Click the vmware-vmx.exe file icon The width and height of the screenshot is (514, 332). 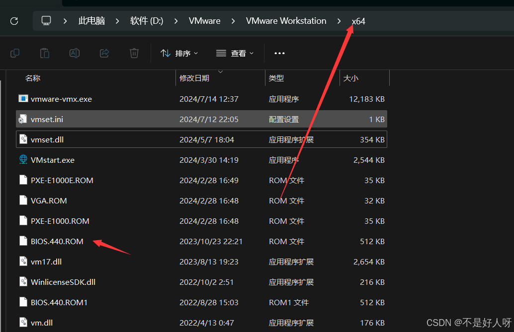pyautogui.click(x=23, y=99)
